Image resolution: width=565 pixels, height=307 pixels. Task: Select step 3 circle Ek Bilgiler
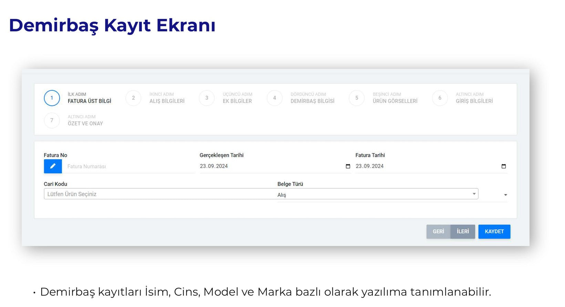(207, 98)
